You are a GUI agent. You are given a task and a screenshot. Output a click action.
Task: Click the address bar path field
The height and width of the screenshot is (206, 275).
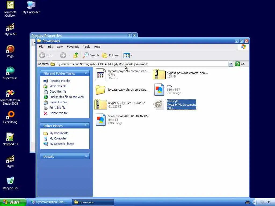tap(139, 64)
